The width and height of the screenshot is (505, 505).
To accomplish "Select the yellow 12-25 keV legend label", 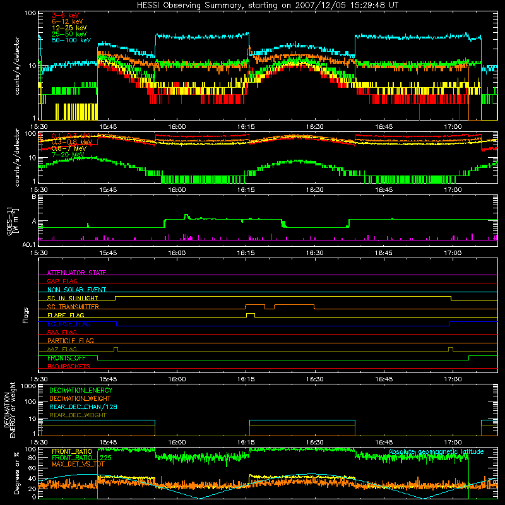I will coord(69,28).
